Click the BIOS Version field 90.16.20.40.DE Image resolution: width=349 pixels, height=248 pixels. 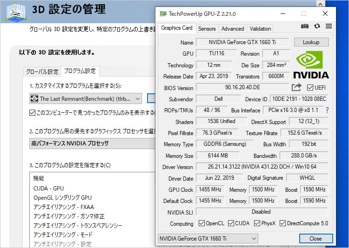242,87
